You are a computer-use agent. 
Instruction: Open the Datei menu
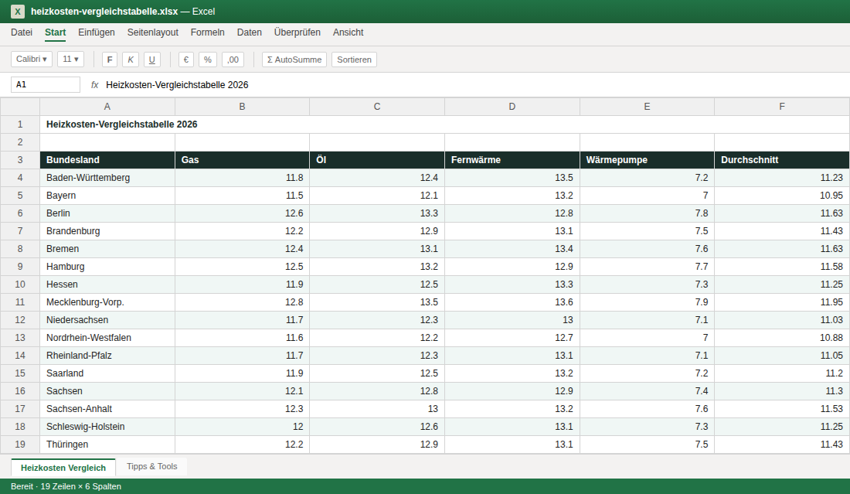22,32
